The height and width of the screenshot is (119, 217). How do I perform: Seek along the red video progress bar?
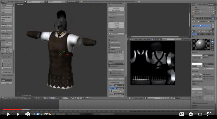click(12, 109)
